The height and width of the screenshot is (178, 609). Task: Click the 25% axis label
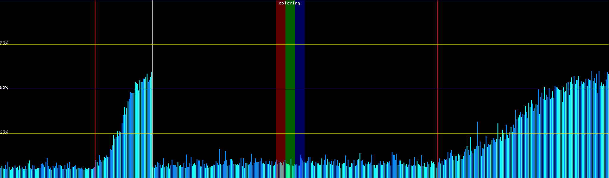pyautogui.click(x=4, y=132)
